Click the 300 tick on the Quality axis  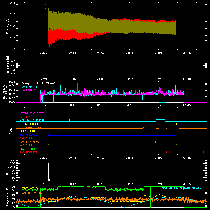tap(13, 161)
